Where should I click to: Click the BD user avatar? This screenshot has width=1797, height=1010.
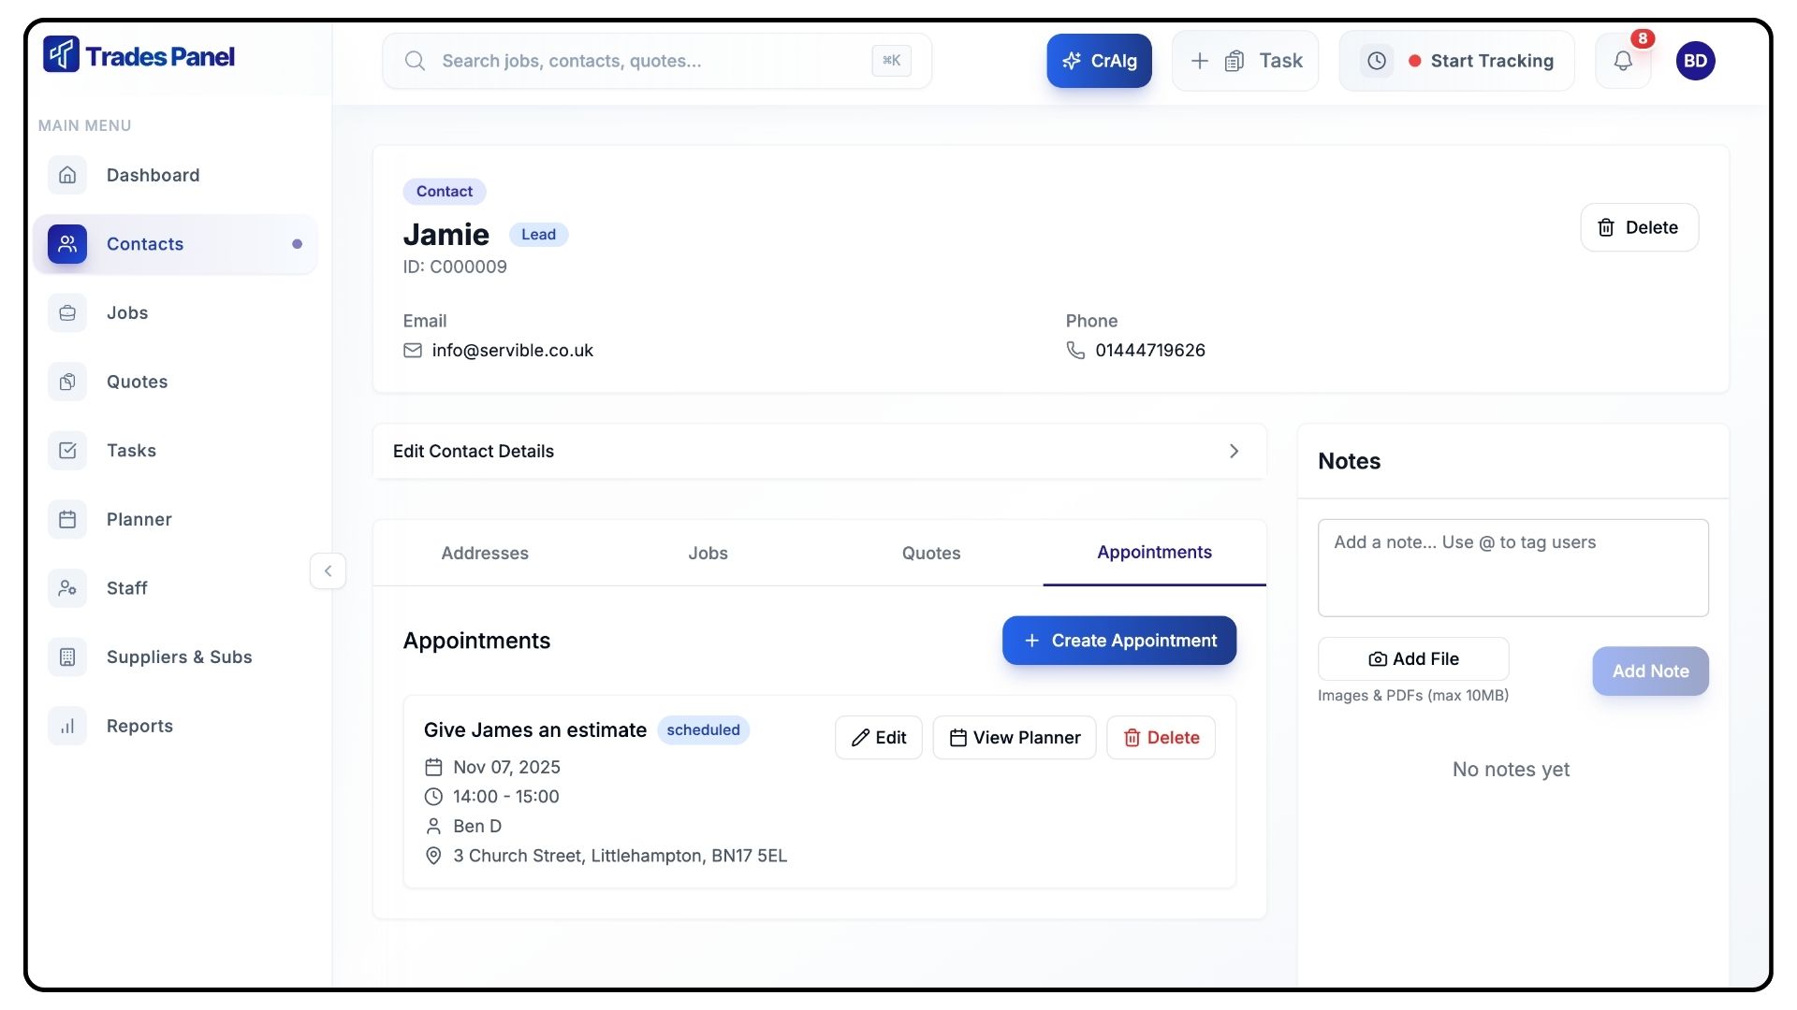tap(1695, 61)
